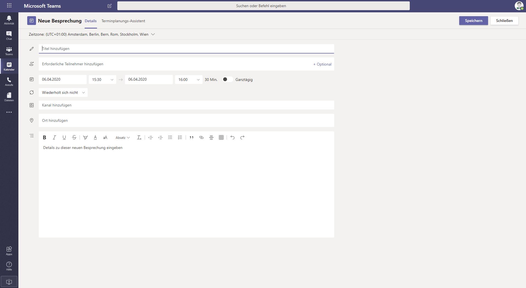Image resolution: width=526 pixels, height=288 pixels.
Task: Clear all text formatting
Action: pyautogui.click(x=139, y=137)
